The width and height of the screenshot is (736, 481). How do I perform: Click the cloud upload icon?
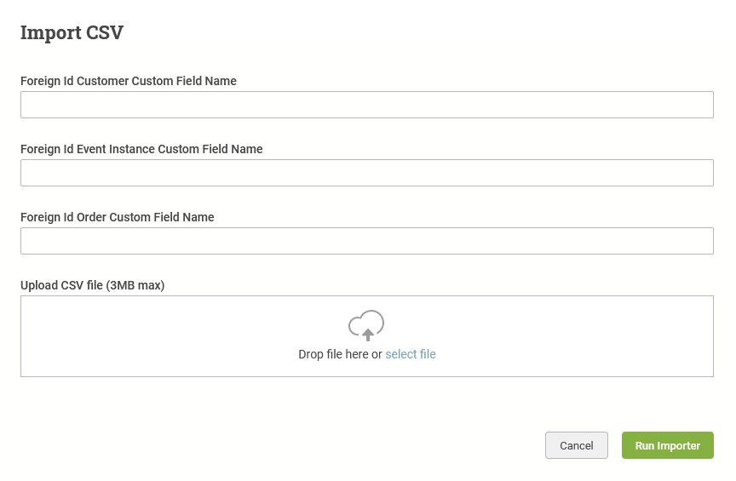pos(366,325)
